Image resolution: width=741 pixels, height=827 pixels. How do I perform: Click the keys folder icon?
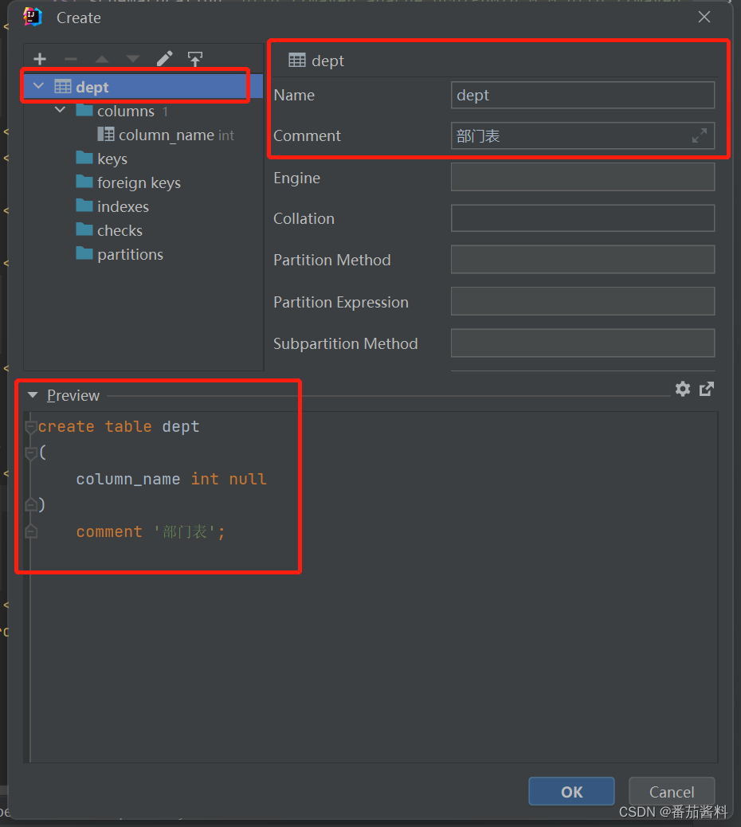pyautogui.click(x=84, y=158)
